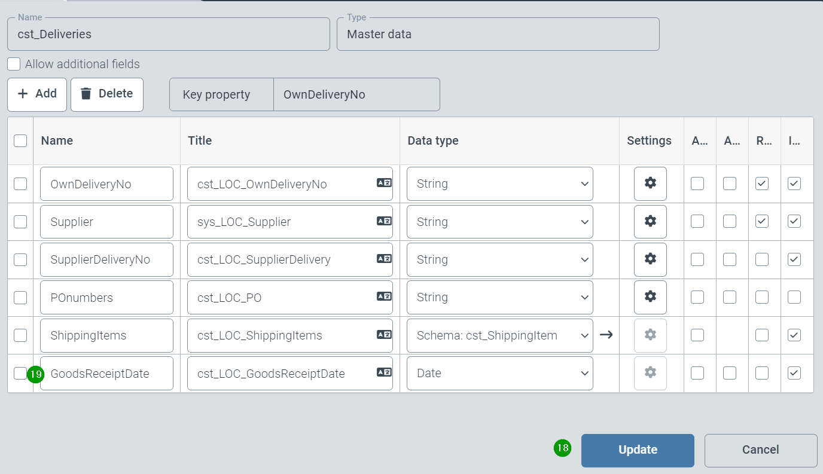Toggle select-all checkbox in table header

click(20, 140)
